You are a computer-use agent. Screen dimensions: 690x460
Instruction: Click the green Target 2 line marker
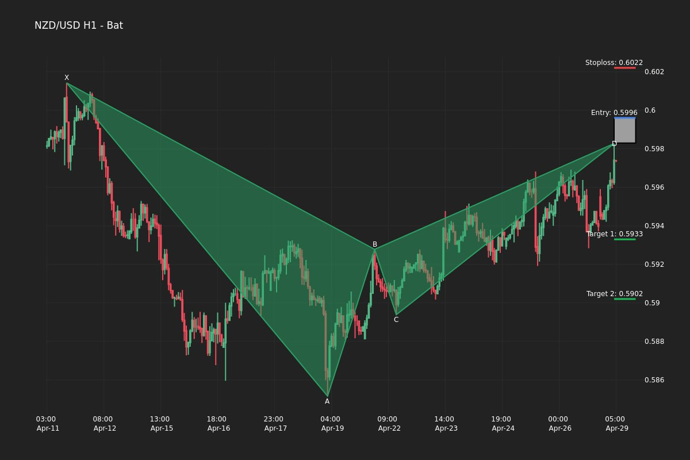[x=625, y=299]
